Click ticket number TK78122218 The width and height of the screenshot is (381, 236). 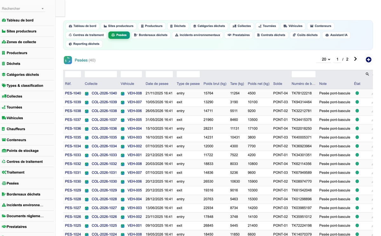pos(302,93)
